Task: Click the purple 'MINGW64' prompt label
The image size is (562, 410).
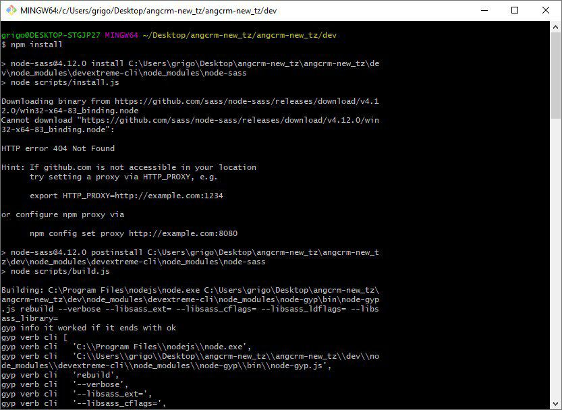Action: pos(121,35)
